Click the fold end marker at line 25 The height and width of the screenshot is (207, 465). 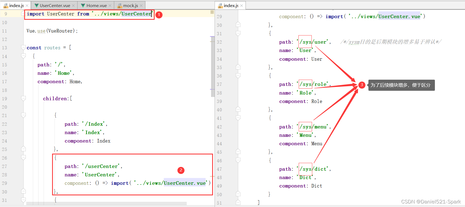(x=23, y=149)
